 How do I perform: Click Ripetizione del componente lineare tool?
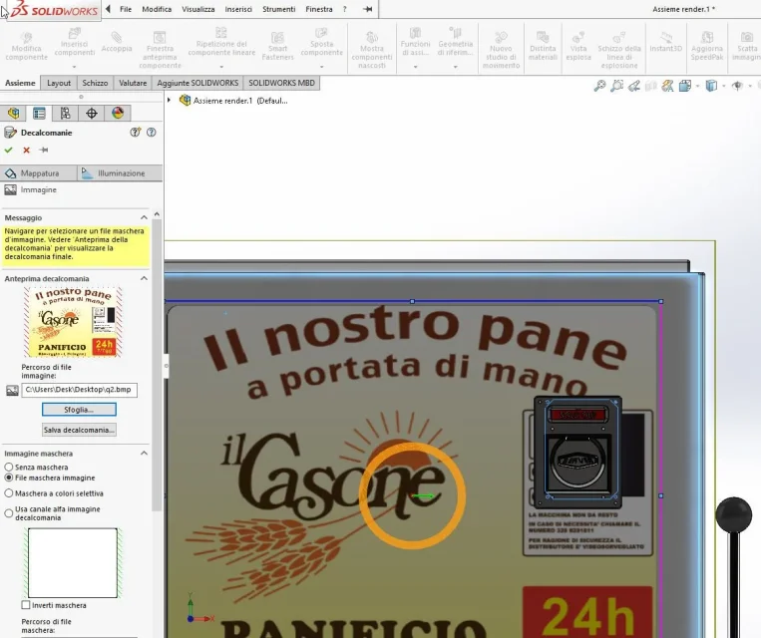(x=221, y=43)
